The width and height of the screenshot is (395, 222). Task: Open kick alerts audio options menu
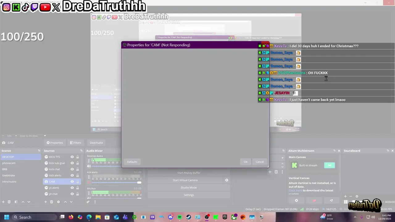click(x=89, y=177)
